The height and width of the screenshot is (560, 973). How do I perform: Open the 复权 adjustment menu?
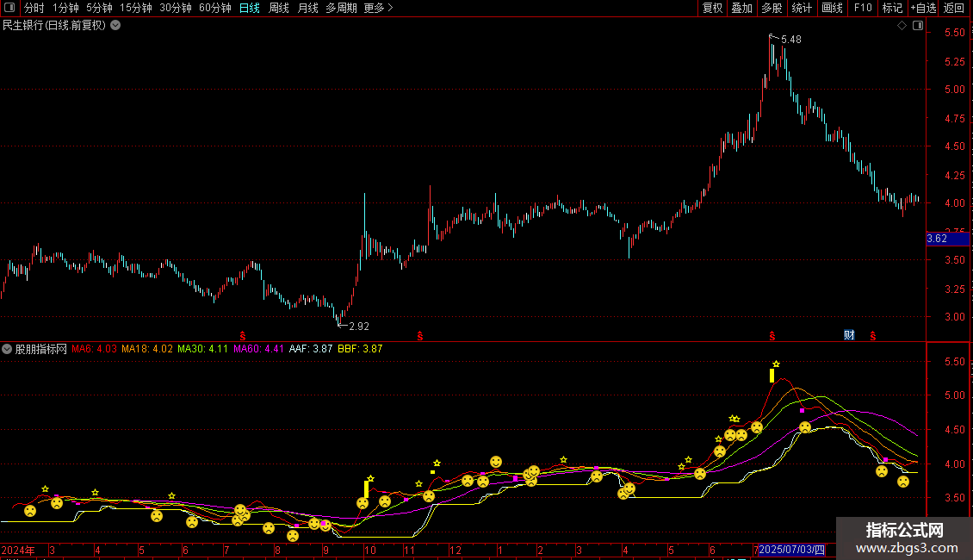[712, 8]
